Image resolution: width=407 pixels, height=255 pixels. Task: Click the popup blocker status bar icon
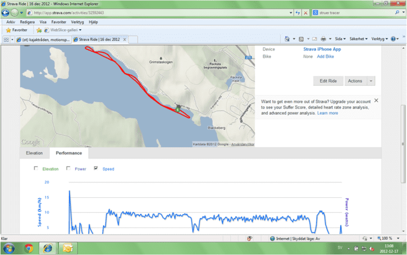click(249, 238)
